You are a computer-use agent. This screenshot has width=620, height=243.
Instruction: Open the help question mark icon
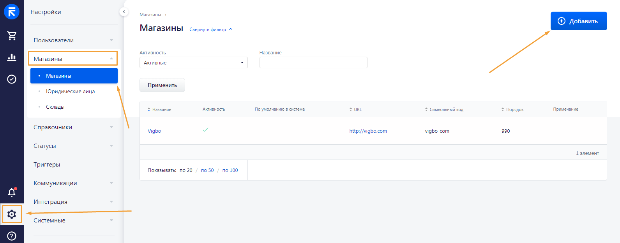pyautogui.click(x=12, y=236)
